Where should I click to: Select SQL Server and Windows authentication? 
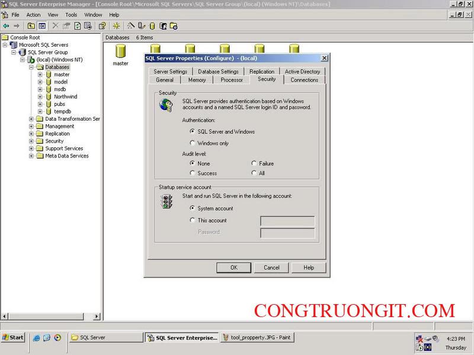tap(192, 131)
